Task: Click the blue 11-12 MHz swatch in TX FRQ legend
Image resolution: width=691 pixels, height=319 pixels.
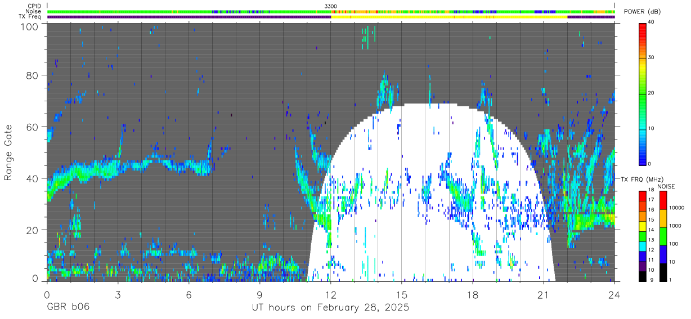Action: (642, 255)
